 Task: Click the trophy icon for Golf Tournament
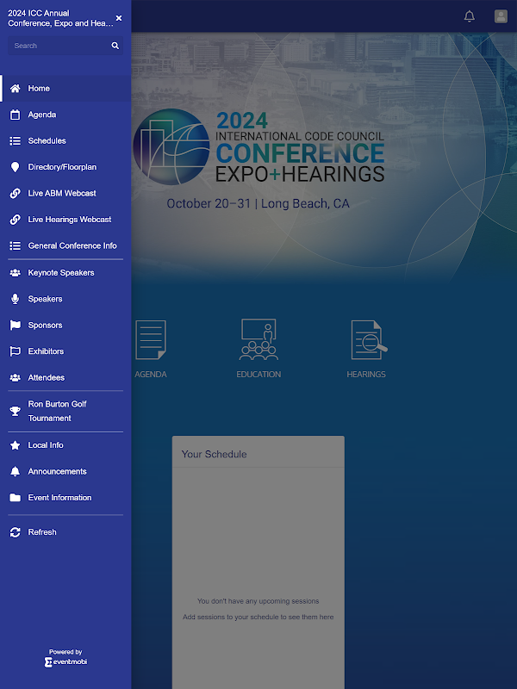click(15, 412)
